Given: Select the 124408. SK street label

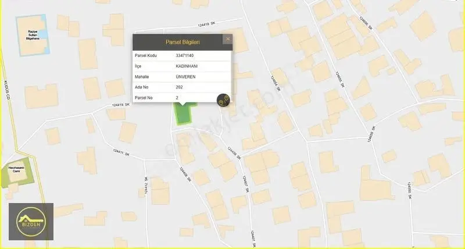Looking at the screenshot, I should point(185,175).
